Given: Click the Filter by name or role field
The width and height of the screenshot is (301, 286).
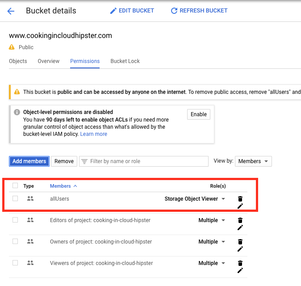Looking at the screenshot, I should 144,161.
